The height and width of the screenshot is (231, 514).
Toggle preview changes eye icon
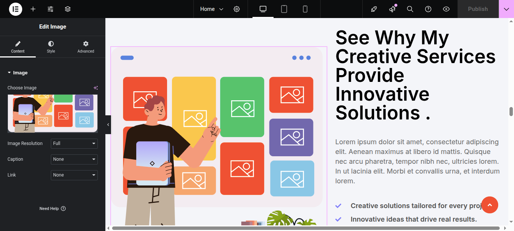coord(446,9)
